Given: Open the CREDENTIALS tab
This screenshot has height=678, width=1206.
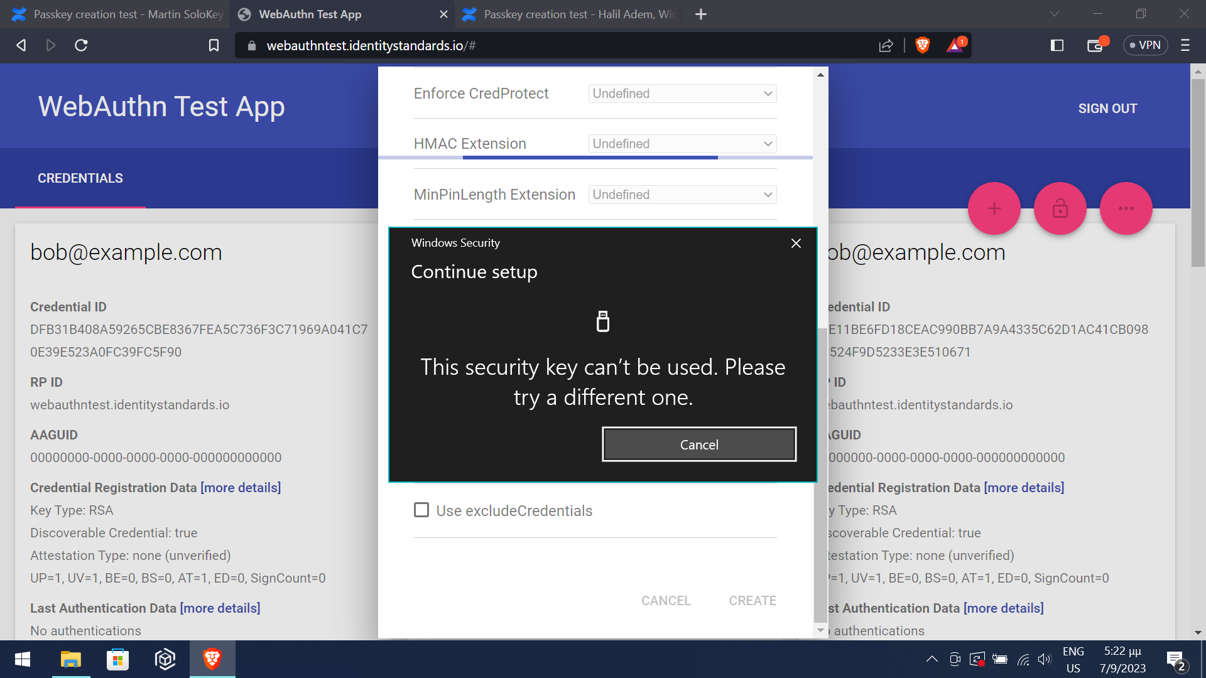Looking at the screenshot, I should (80, 178).
